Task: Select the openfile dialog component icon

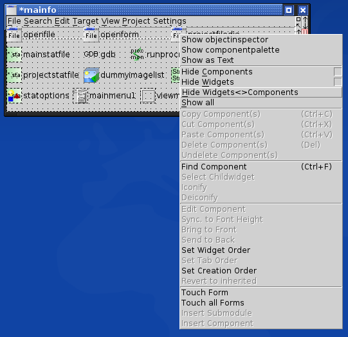Action: (14, 35)
